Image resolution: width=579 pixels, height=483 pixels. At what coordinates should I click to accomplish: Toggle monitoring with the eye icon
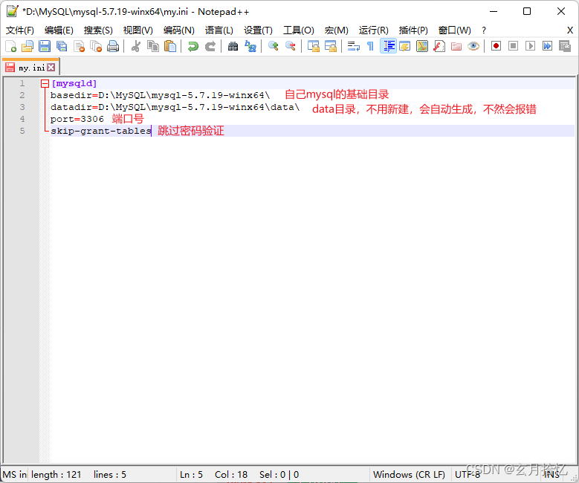pyautogui.click(x=473, y=46)
